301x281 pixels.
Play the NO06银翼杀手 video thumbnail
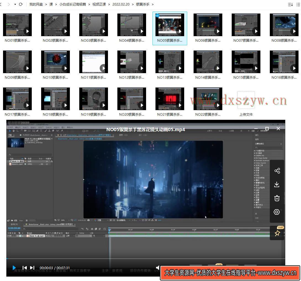click(208, 25)
